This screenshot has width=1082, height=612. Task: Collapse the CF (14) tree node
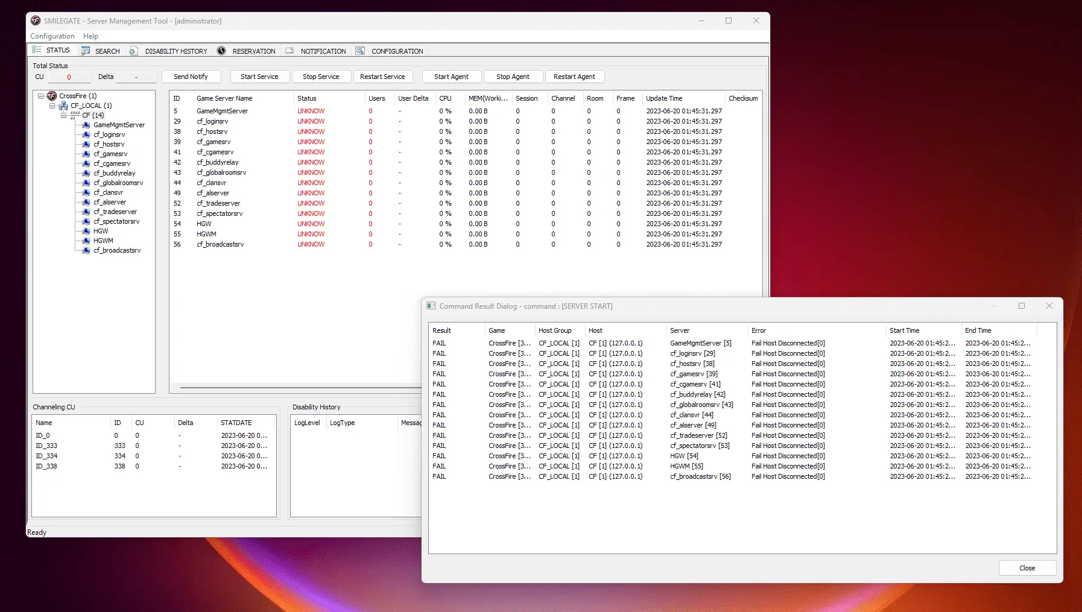(63, 115)
